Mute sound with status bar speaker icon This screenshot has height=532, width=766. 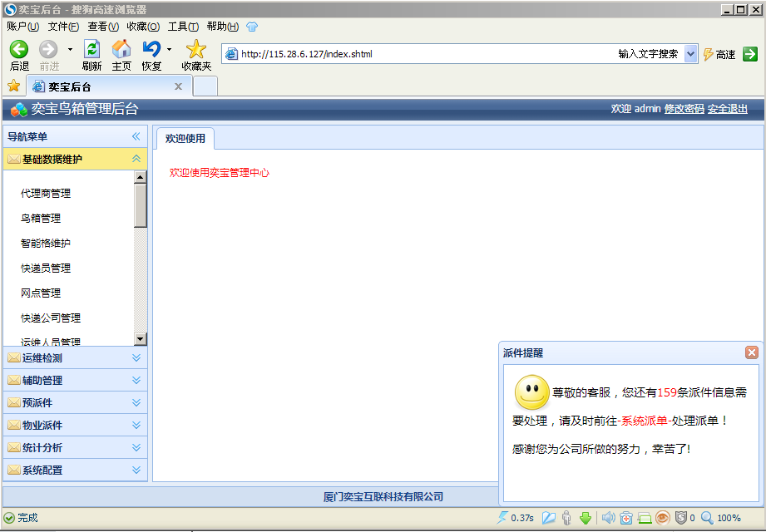click(x=608, y=518)
